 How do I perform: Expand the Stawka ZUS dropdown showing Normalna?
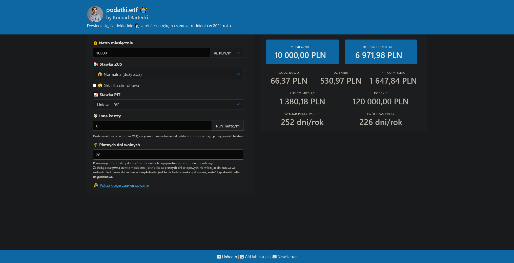pyautogui.click(x=168, y=74)
